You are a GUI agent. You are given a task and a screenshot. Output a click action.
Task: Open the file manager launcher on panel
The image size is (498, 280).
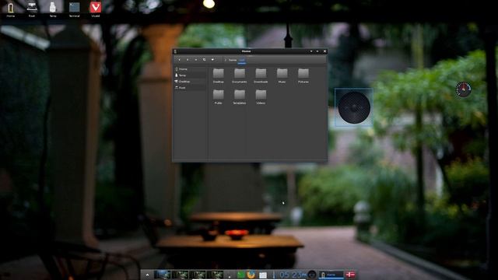[x=263, y=275]
